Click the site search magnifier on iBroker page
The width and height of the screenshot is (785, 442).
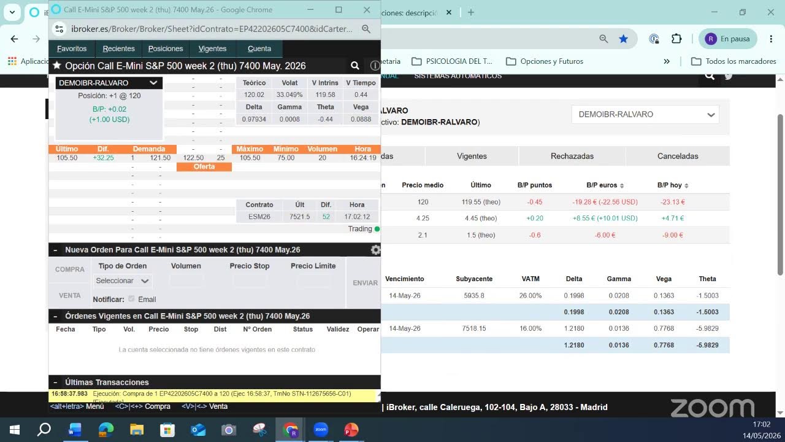click(x=710, y=76)
